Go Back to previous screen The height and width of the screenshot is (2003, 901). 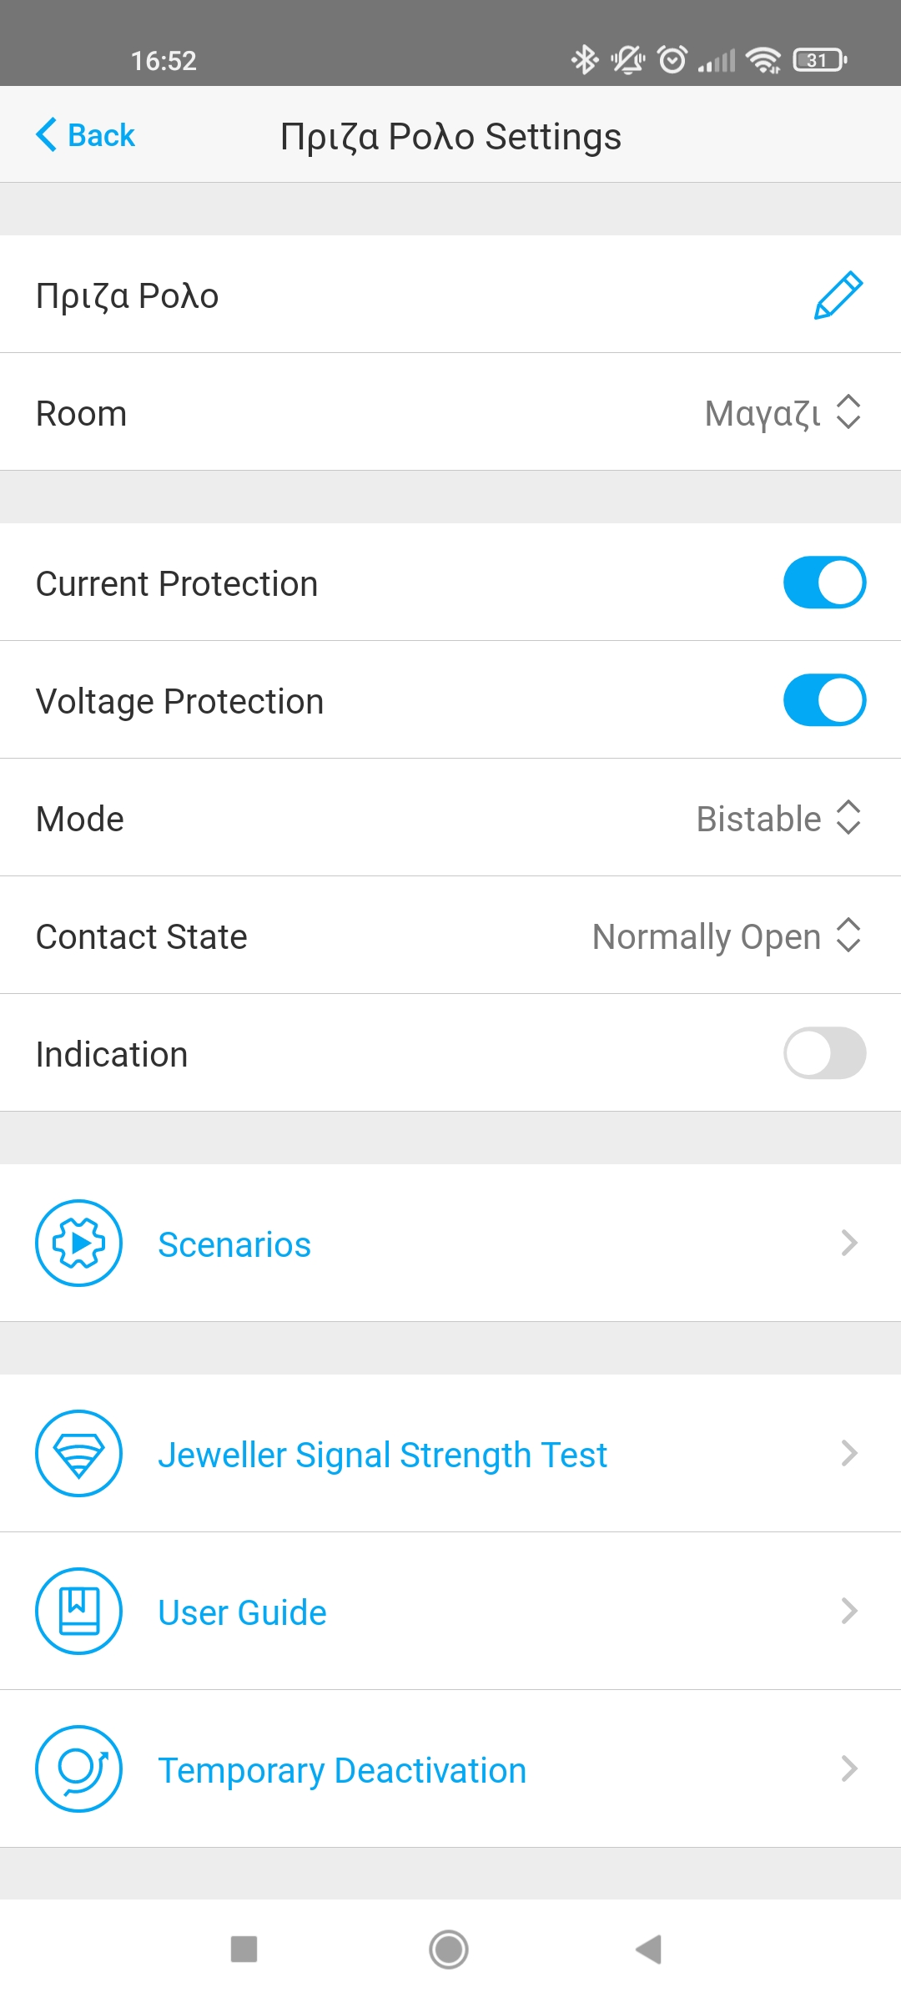tap(86, 135)
